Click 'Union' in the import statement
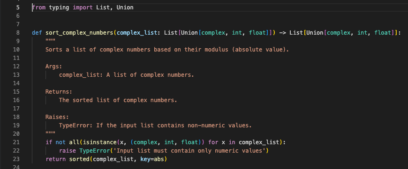The image size is (408, 169). coord(125,7)
